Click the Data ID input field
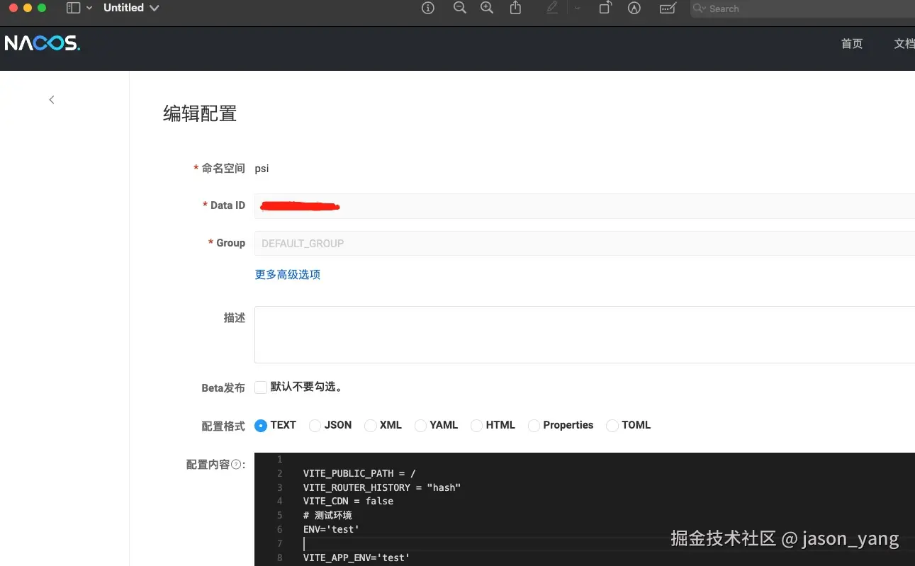 [x=585, y=206]
